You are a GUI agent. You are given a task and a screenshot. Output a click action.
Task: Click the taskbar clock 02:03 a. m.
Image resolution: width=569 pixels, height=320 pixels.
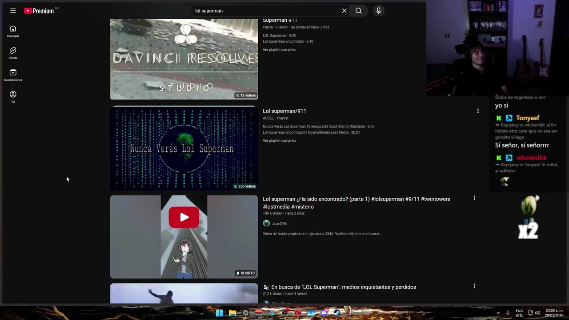point(554,313)
